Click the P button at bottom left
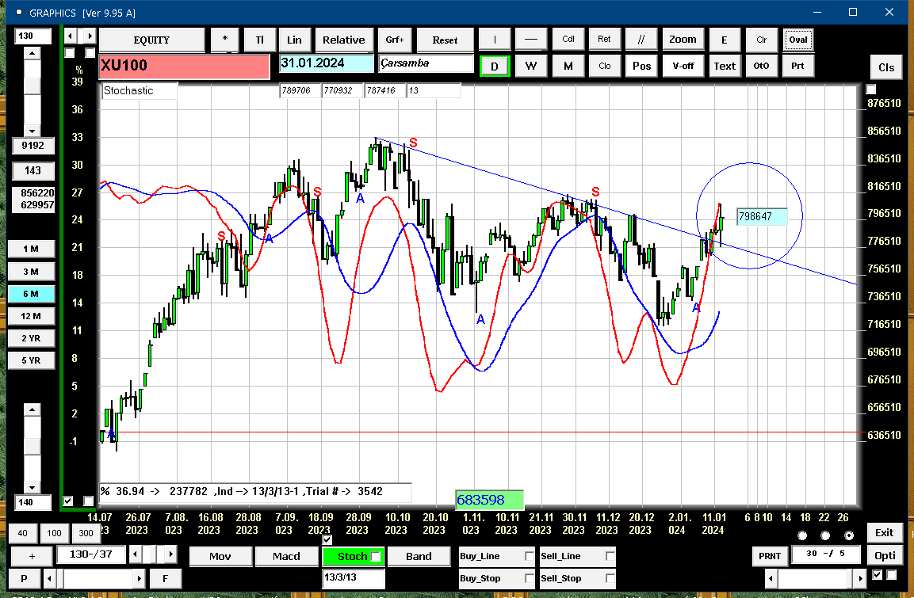 [25, 578]
